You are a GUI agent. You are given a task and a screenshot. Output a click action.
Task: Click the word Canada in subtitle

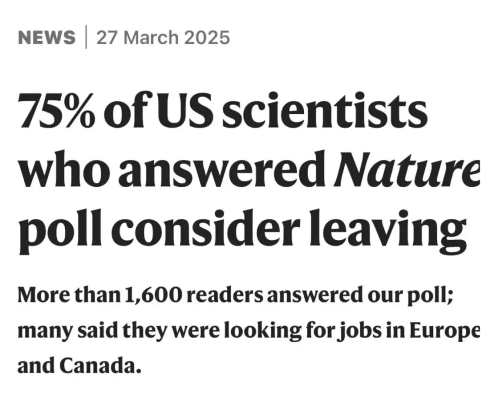[x=97, y=366]
